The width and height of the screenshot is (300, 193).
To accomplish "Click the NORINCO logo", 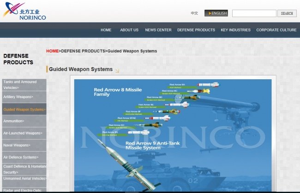I will tap(24, 11).
